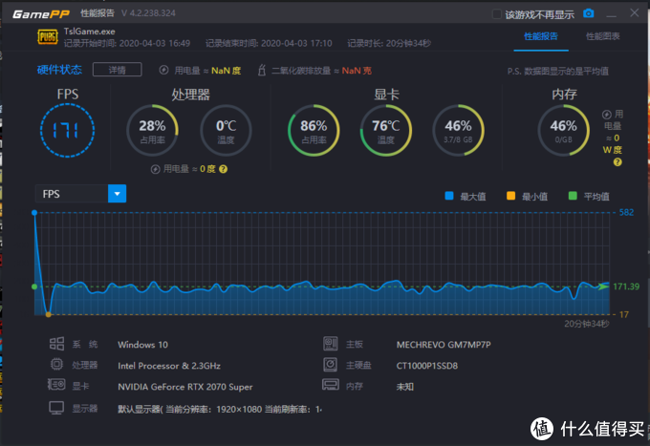Click the power icon beside processor 用电量 ≈ 0度

click(156, 169)
